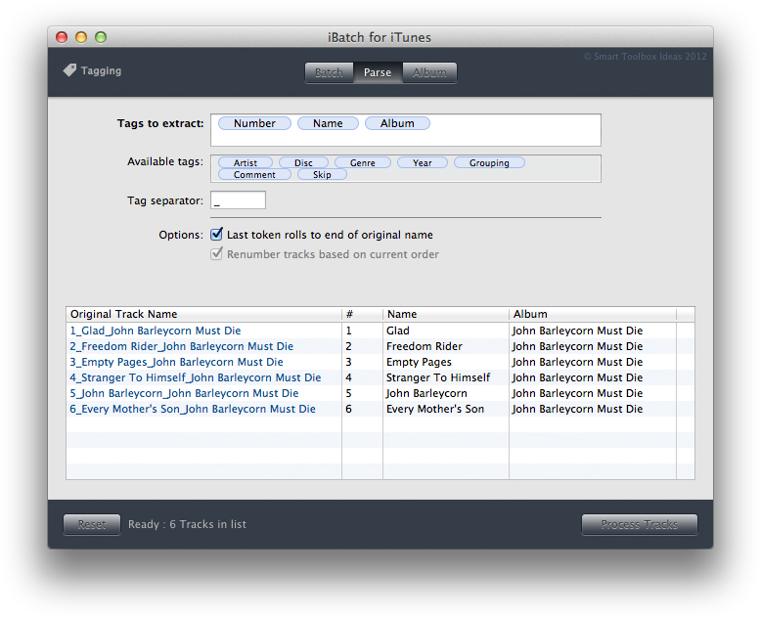Click the Name column header
The width and height of the screenshot is (761, 618).
coord(445,314)
